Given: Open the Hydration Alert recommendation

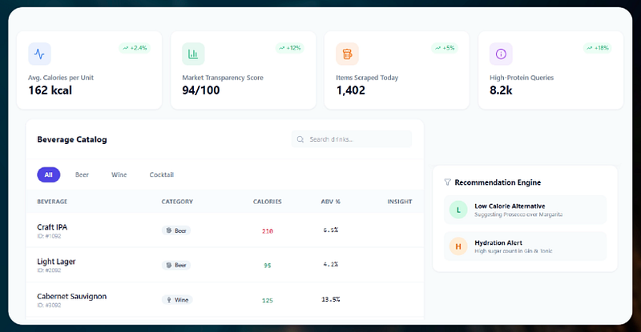Looking at the screenshot, I should (x=526, y=246).
